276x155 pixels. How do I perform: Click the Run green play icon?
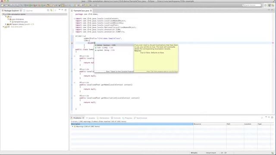pos(30,5)
